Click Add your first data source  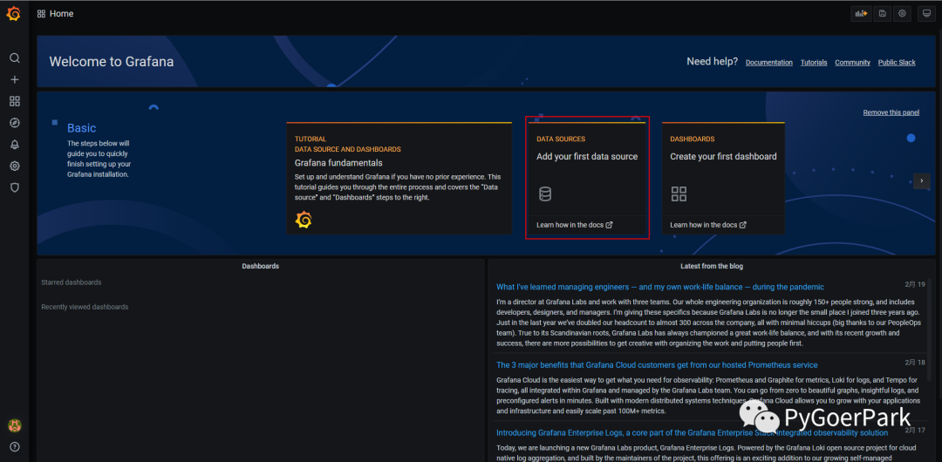coord(587,156)
